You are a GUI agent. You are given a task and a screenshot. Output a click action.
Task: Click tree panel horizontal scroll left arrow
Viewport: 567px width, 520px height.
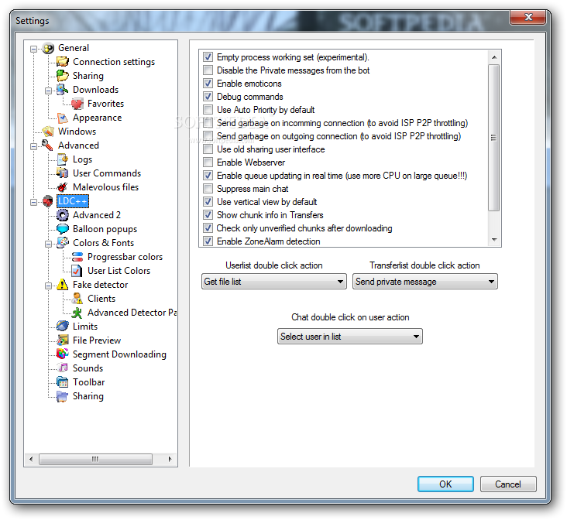click(x=31, y=459)
